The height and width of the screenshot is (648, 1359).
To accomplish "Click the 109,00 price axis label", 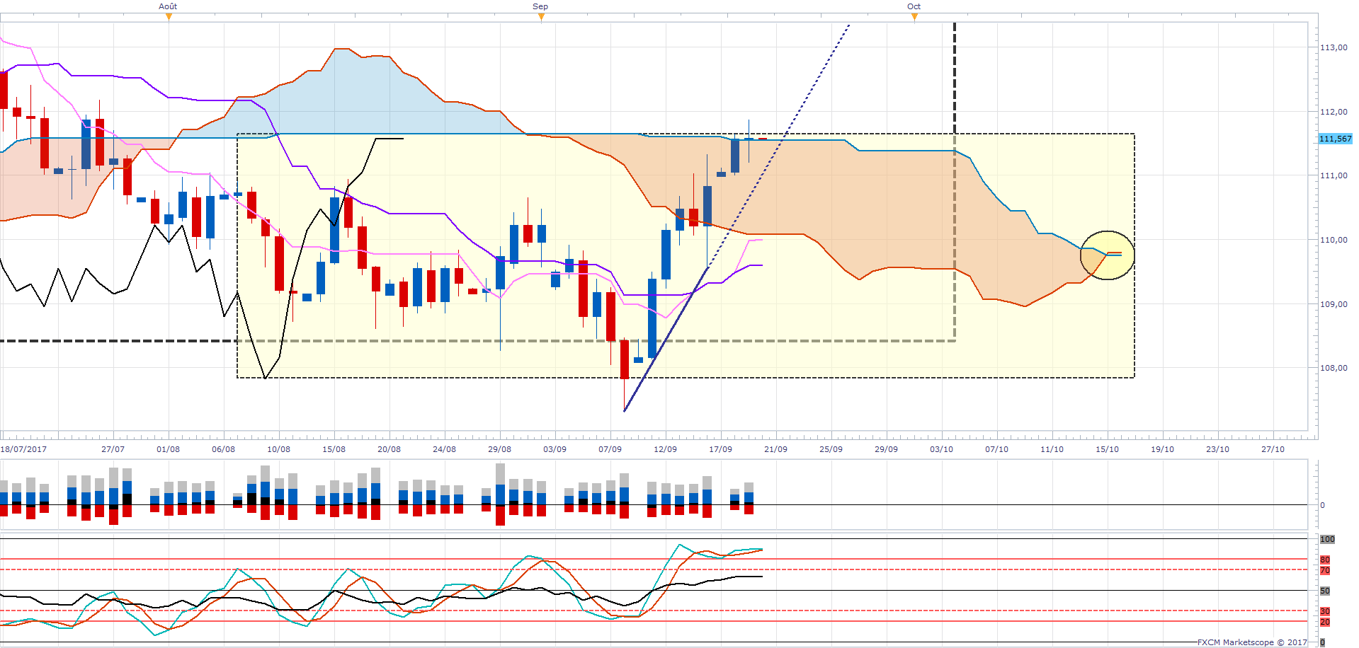I will 1334,304.
